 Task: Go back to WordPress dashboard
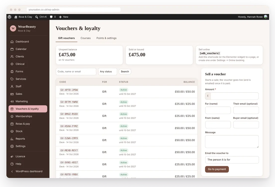coord(28,171)
